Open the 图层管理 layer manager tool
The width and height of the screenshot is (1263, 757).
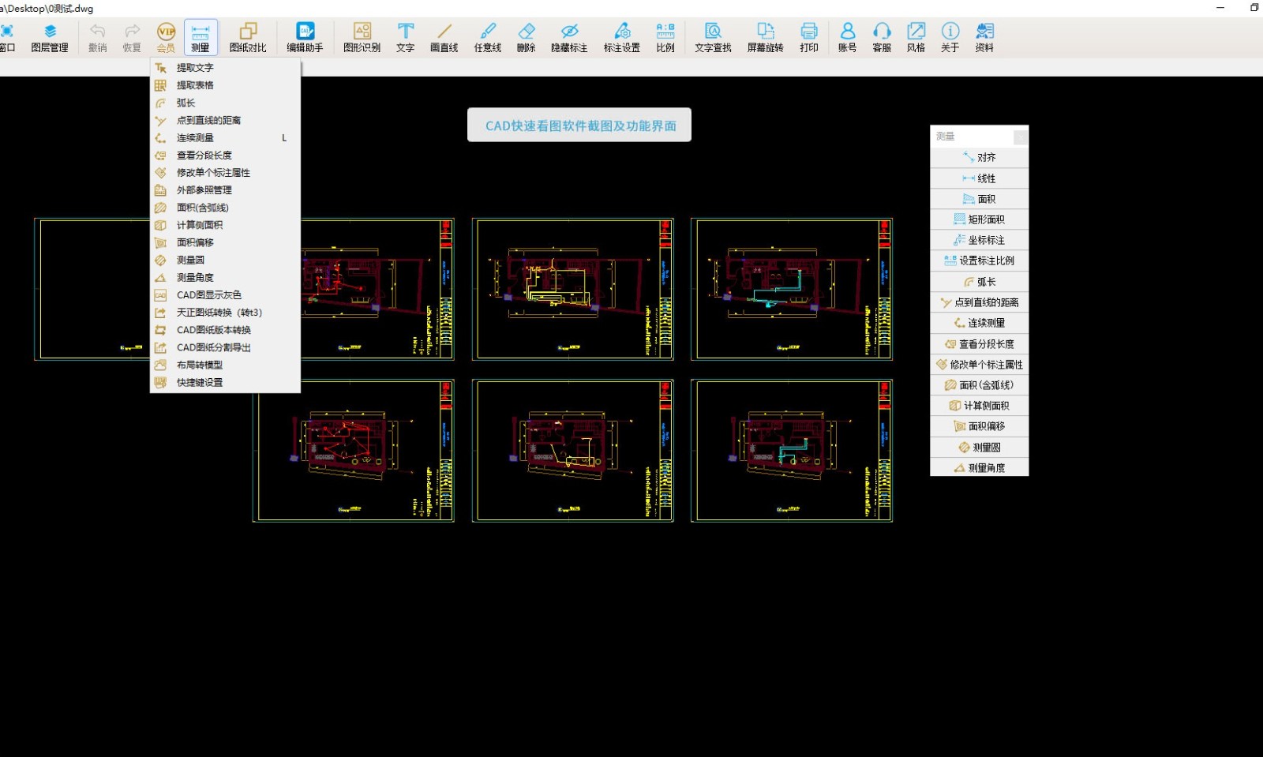coord(50,37)
